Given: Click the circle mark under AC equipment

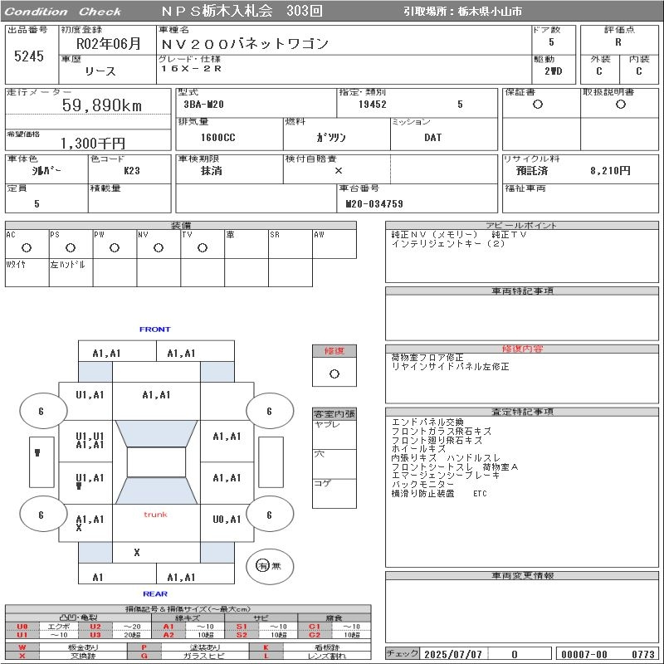Looking at the screenshot, I should (27, 247).
